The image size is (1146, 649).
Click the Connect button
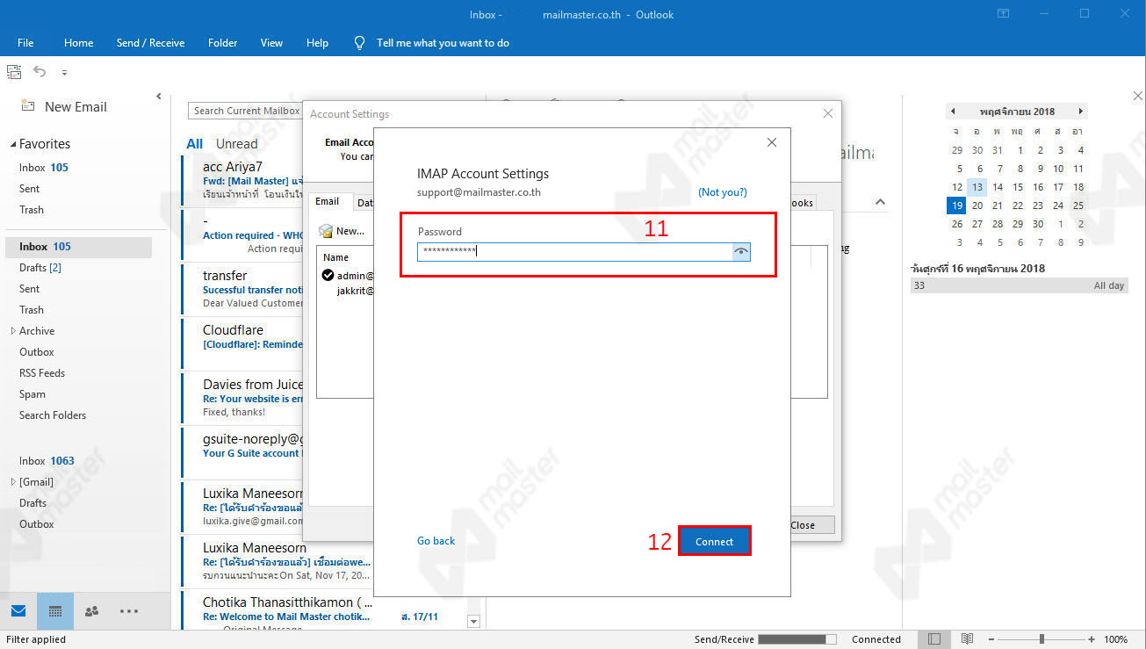(714, 541)
